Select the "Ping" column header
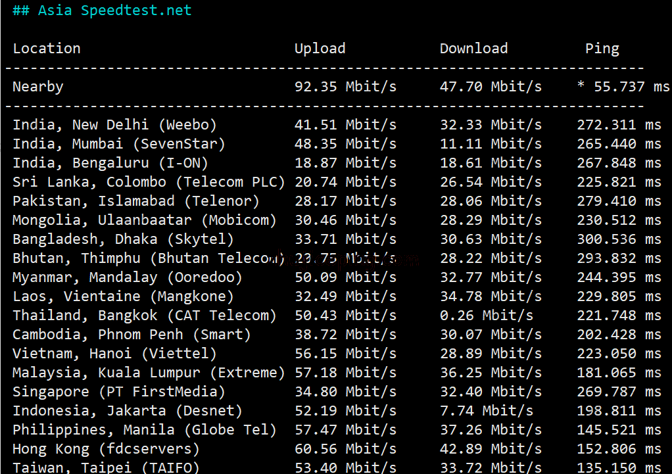The width and height of the screenshot is (672, 474). (602, 49)
